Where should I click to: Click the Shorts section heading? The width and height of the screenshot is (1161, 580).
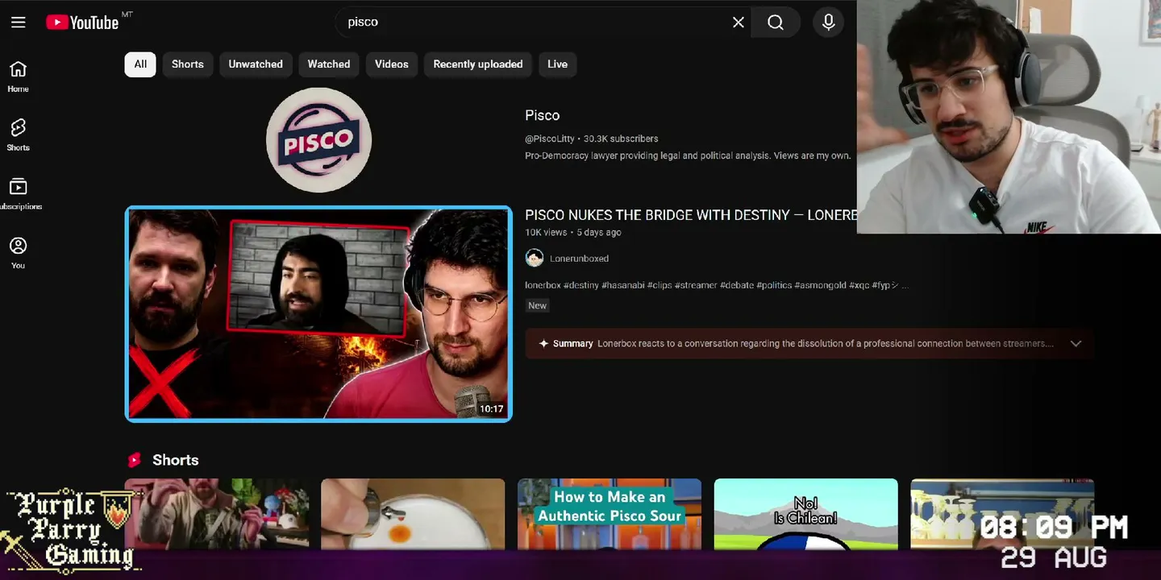tap(175, 460)
